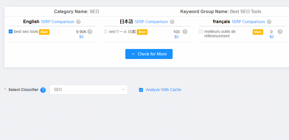Click $0 value under best seo tools

(x=81, y=37)
